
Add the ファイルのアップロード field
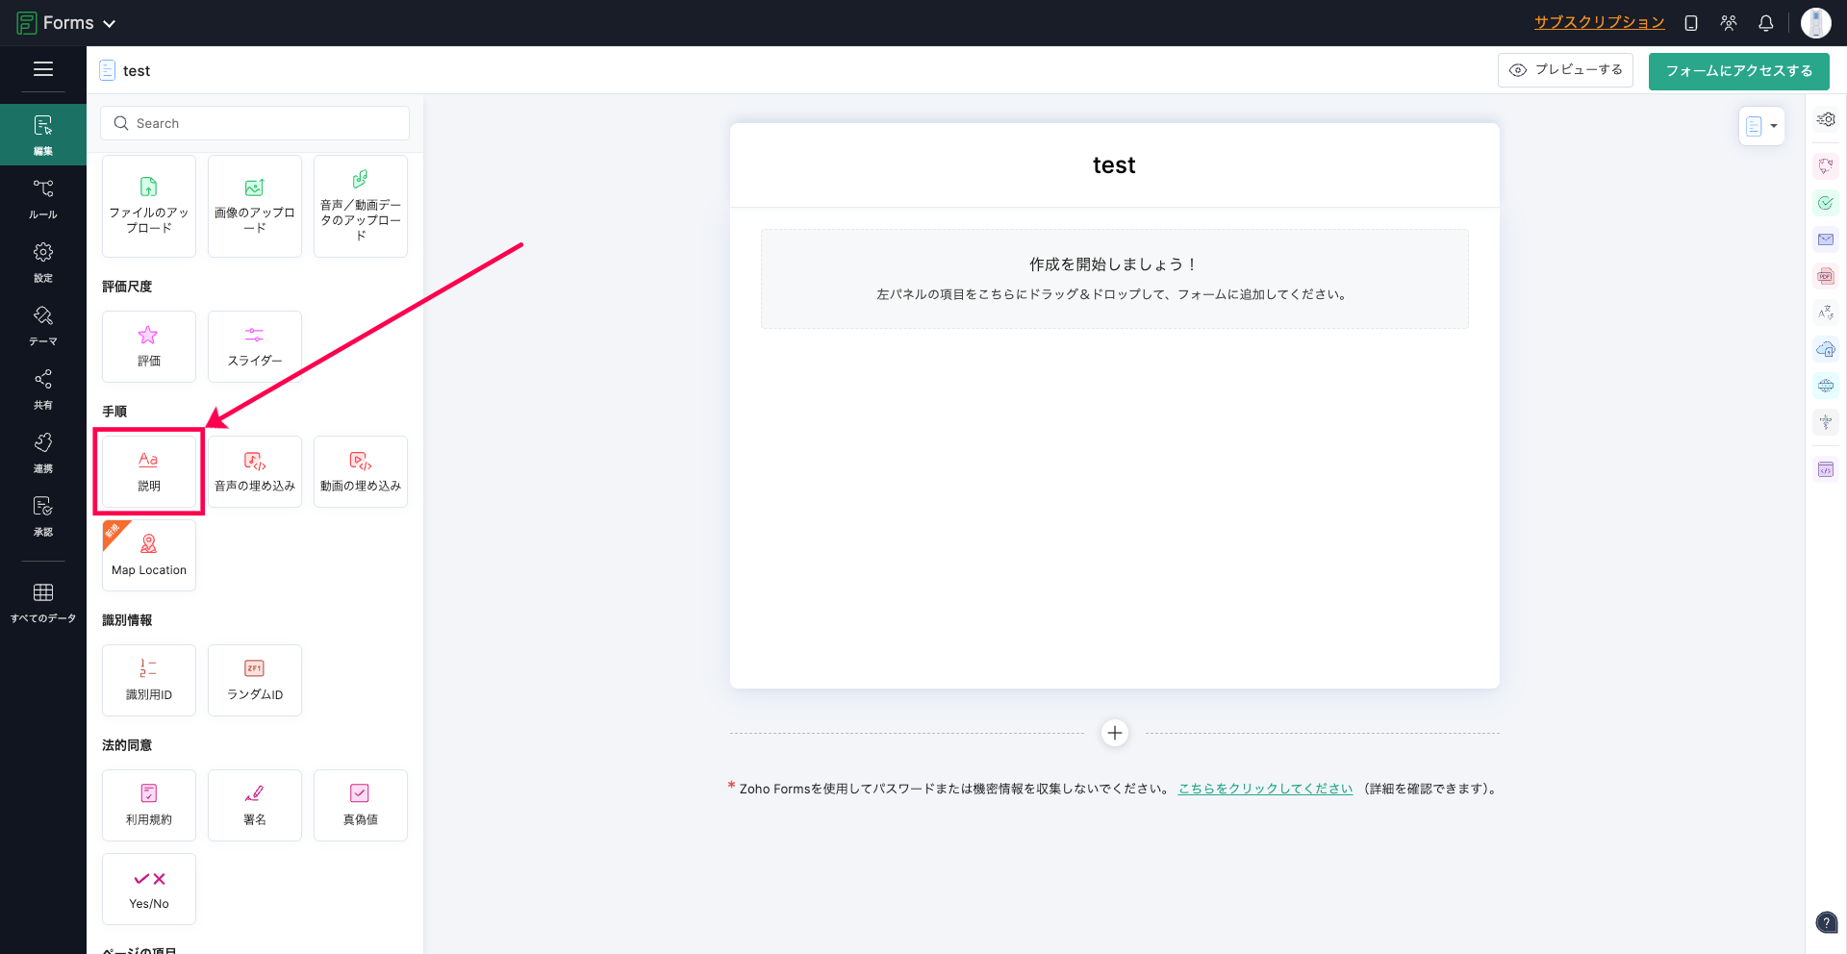[x=148, y=206]
